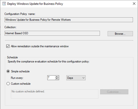Click the dialog icon in the title bar

pos(4,4)
